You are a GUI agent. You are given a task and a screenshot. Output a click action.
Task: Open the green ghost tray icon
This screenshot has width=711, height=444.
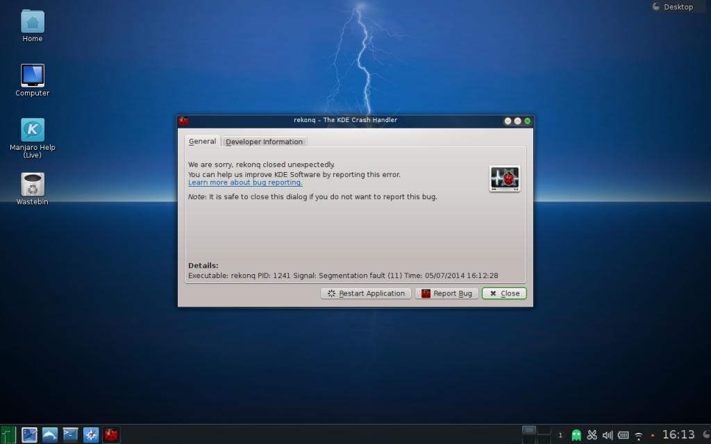coord(576,435)
